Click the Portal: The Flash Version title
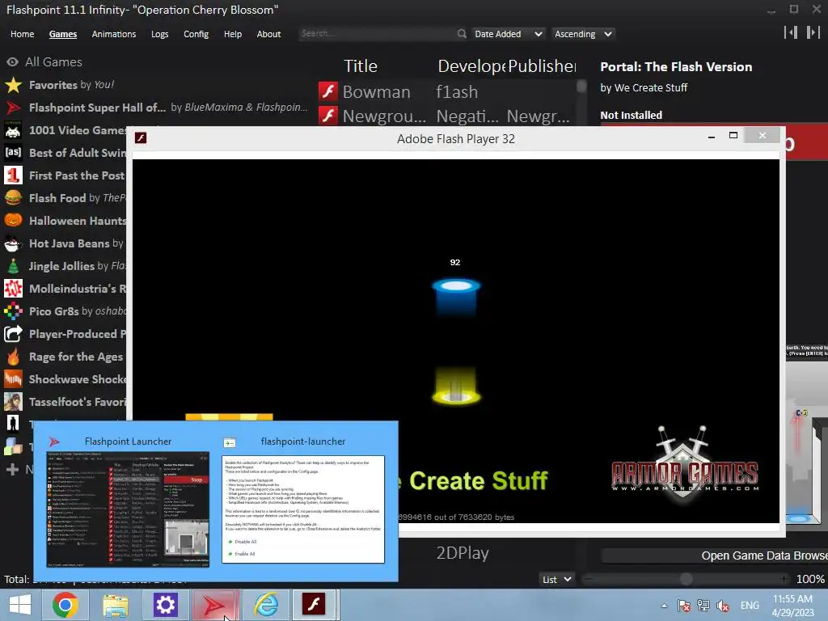This screenshot has height=621, width=828. 676,66
